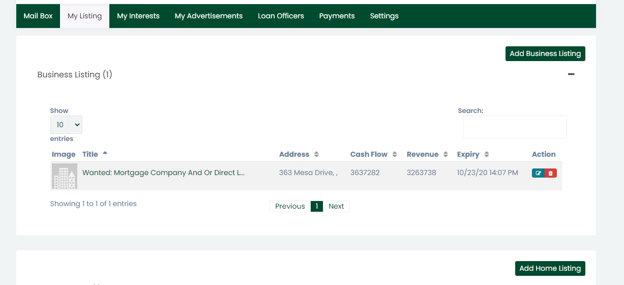Go to Next page of entries
This screenshot has width=624, height=285.
(336, 206)
